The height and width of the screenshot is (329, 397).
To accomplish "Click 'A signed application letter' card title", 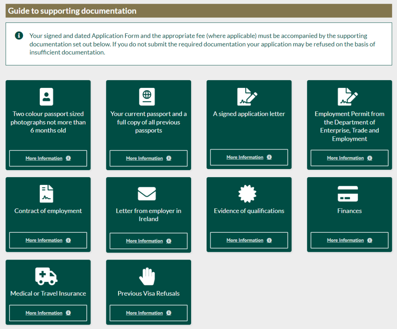I will pos(249,114).
